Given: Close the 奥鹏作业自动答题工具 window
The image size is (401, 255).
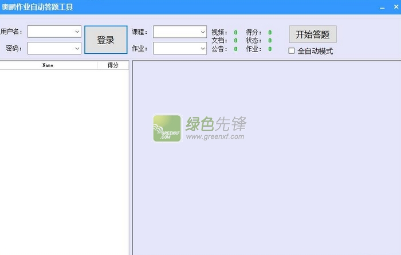Looking at the screenshot, I should (396, 7).
